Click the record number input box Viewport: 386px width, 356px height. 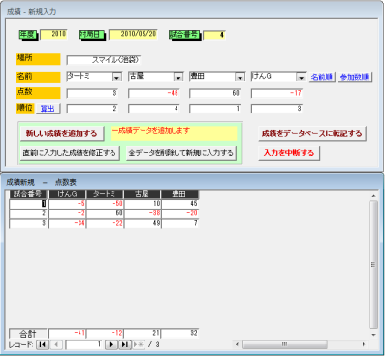point(84,345)
